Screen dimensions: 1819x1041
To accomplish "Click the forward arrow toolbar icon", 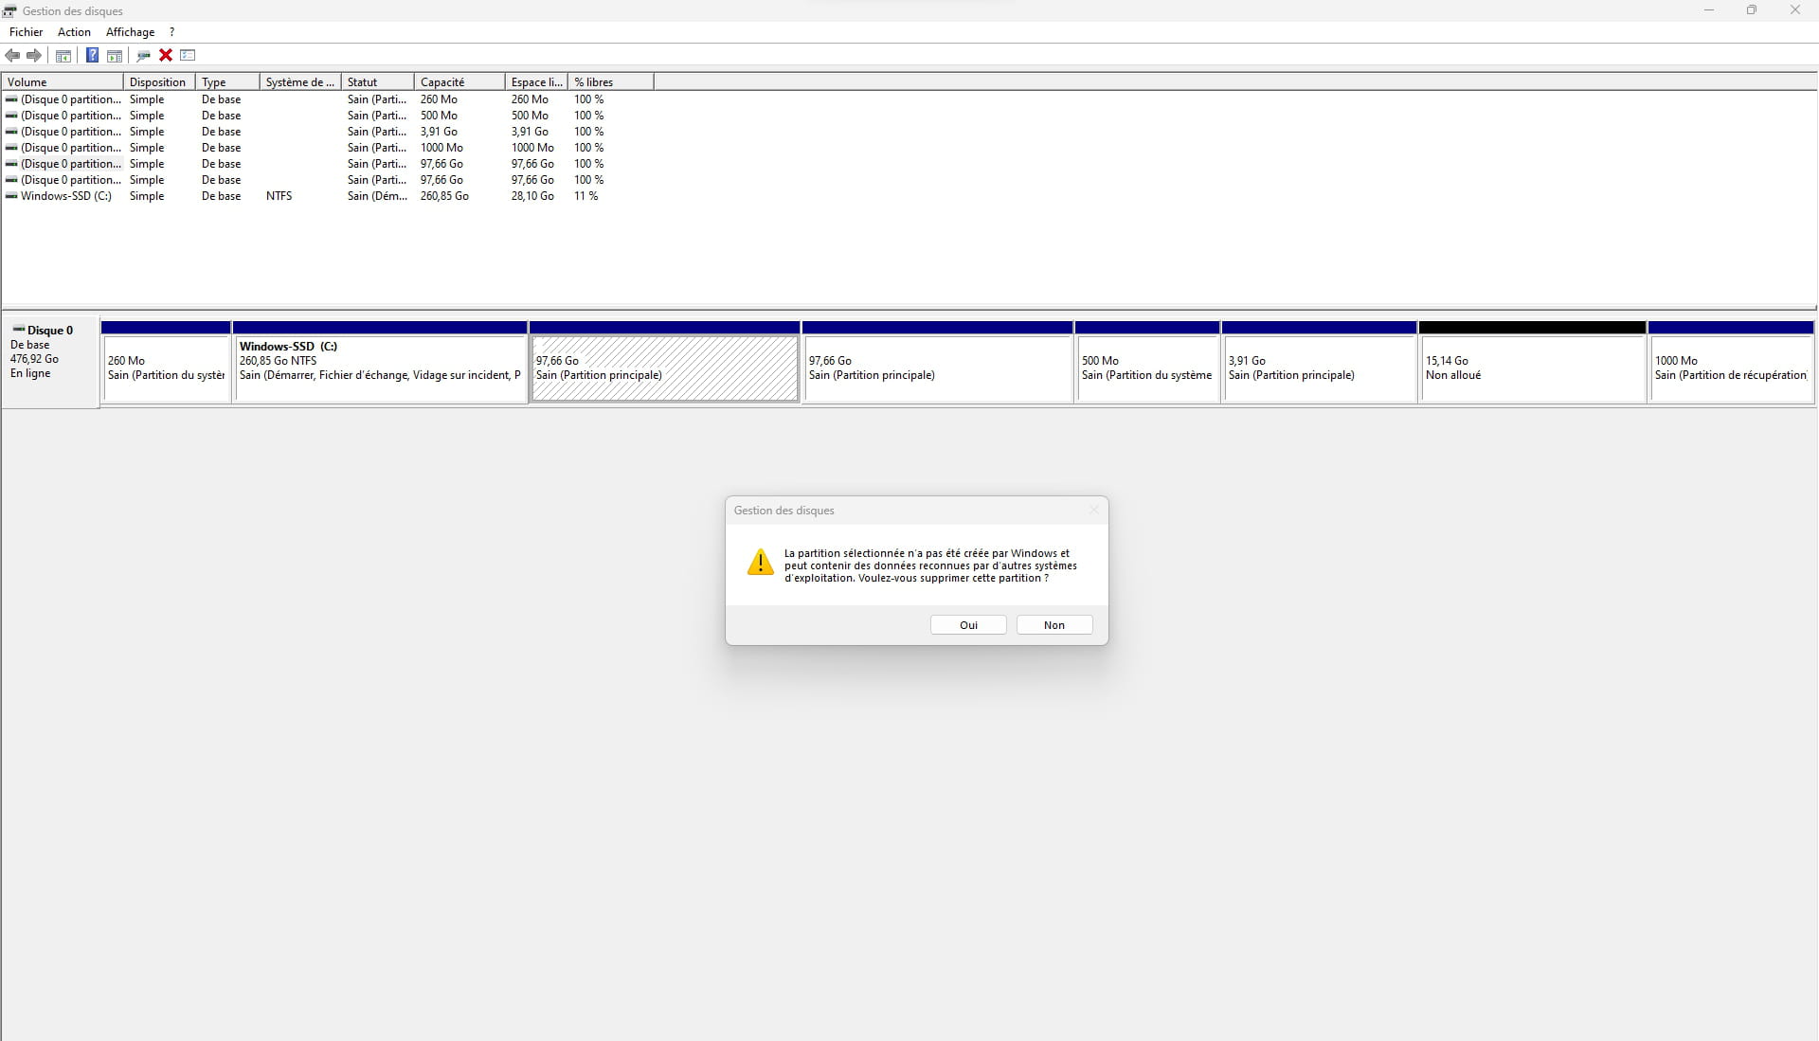I will (x=34, y=56).
